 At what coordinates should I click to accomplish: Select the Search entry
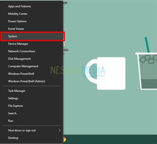[31, 114]
